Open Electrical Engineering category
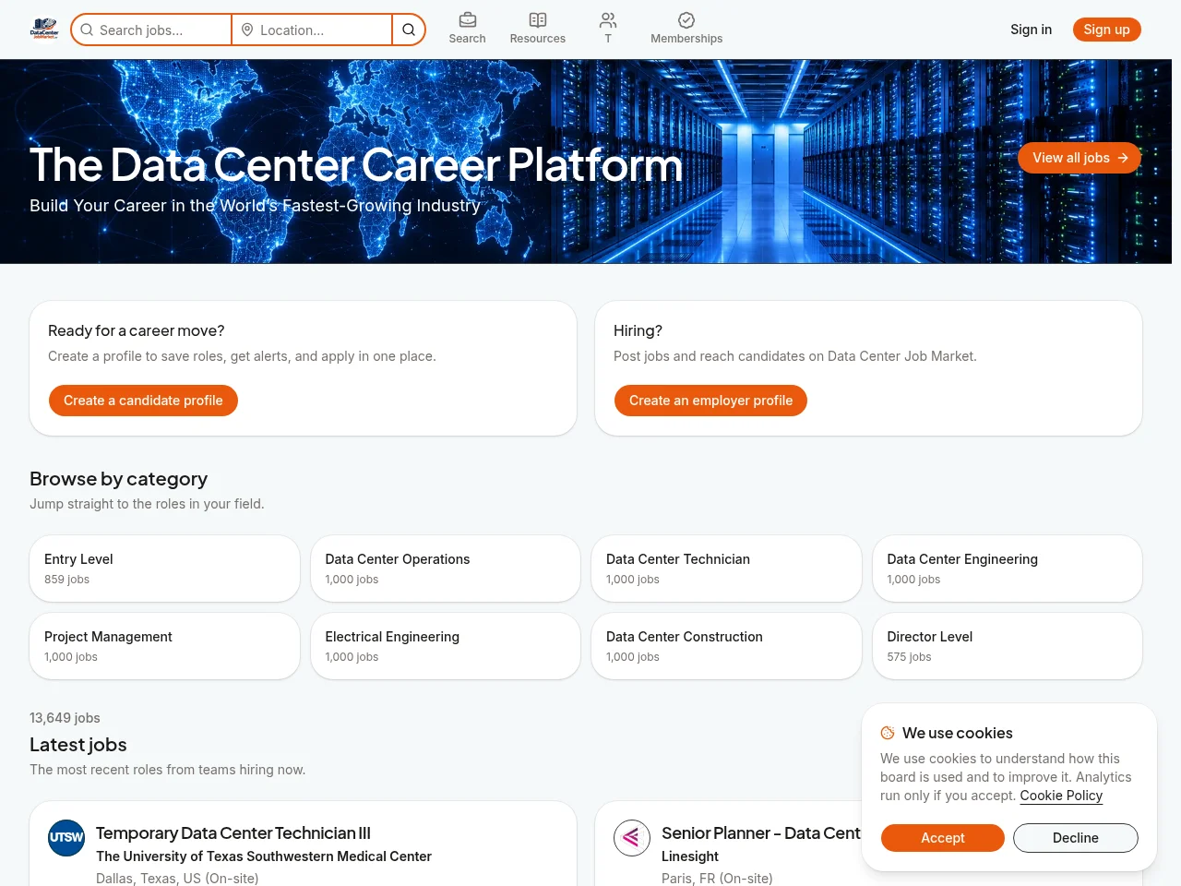 [x=446, y=646]
